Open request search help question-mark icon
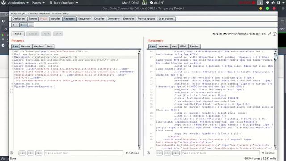Viewport: 286px width, 161px height. coord(11,153)
